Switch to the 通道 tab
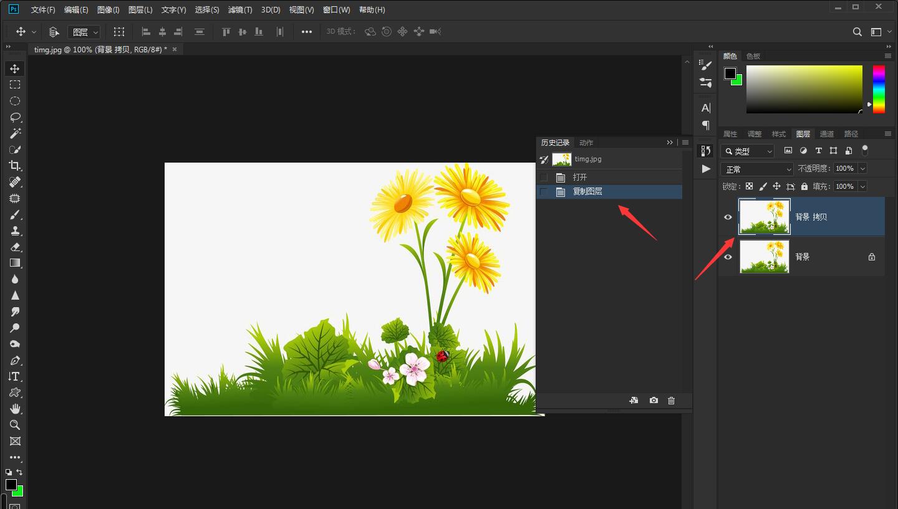 pos(827,134)
